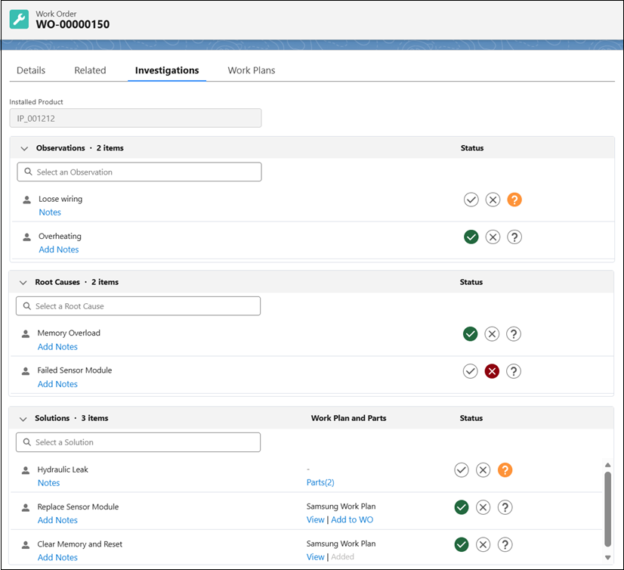Reject the Overheating observation
The image size is (624, 570).
click(x=493, y=237)
